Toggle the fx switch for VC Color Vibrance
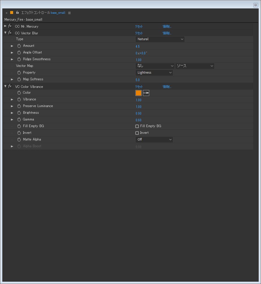 click(10, 86)
